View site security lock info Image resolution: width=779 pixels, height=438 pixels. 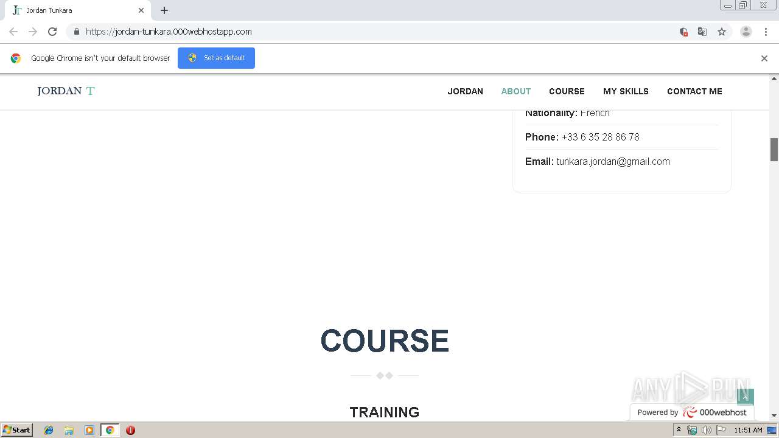pos(76,32)
